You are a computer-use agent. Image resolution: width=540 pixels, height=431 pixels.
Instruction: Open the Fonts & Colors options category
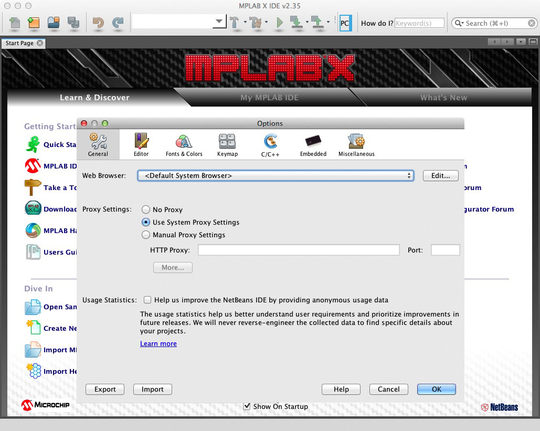coord(184,144)
